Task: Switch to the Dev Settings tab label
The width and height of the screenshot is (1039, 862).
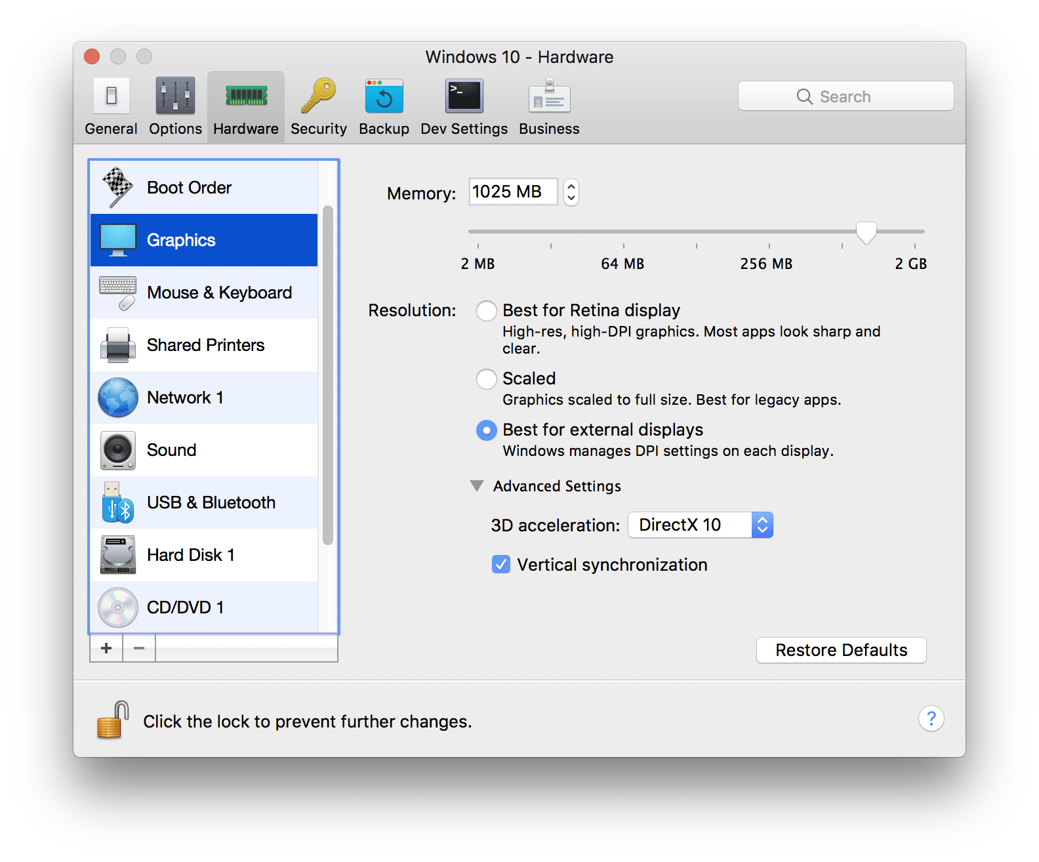Action: pyautogui.click(x=464, y=129)
